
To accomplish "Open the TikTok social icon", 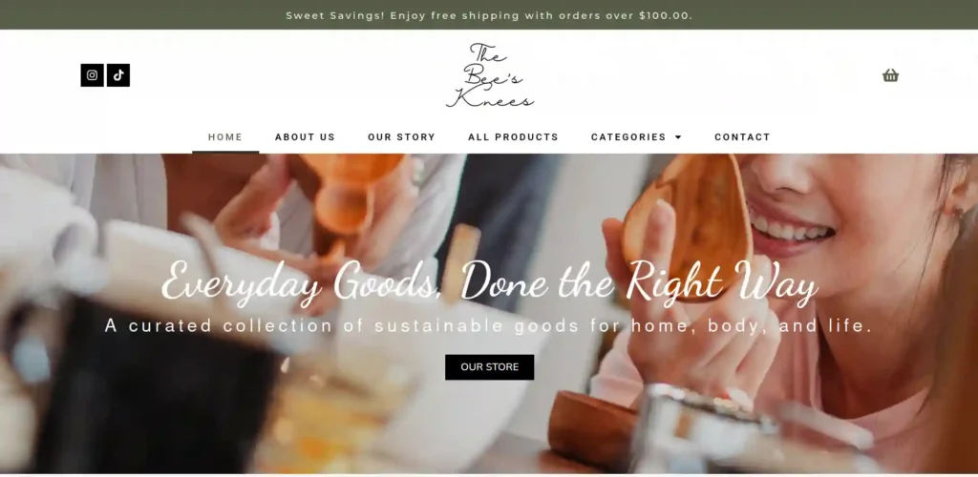I will [x=118, y=75].
